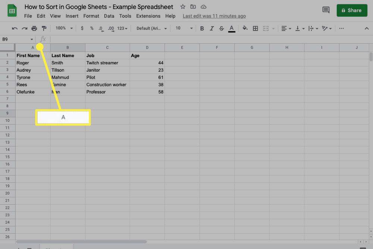The height and width of the screenshot is (249, 373).
Task: Click the Print icon
Action: coord(34,28)
